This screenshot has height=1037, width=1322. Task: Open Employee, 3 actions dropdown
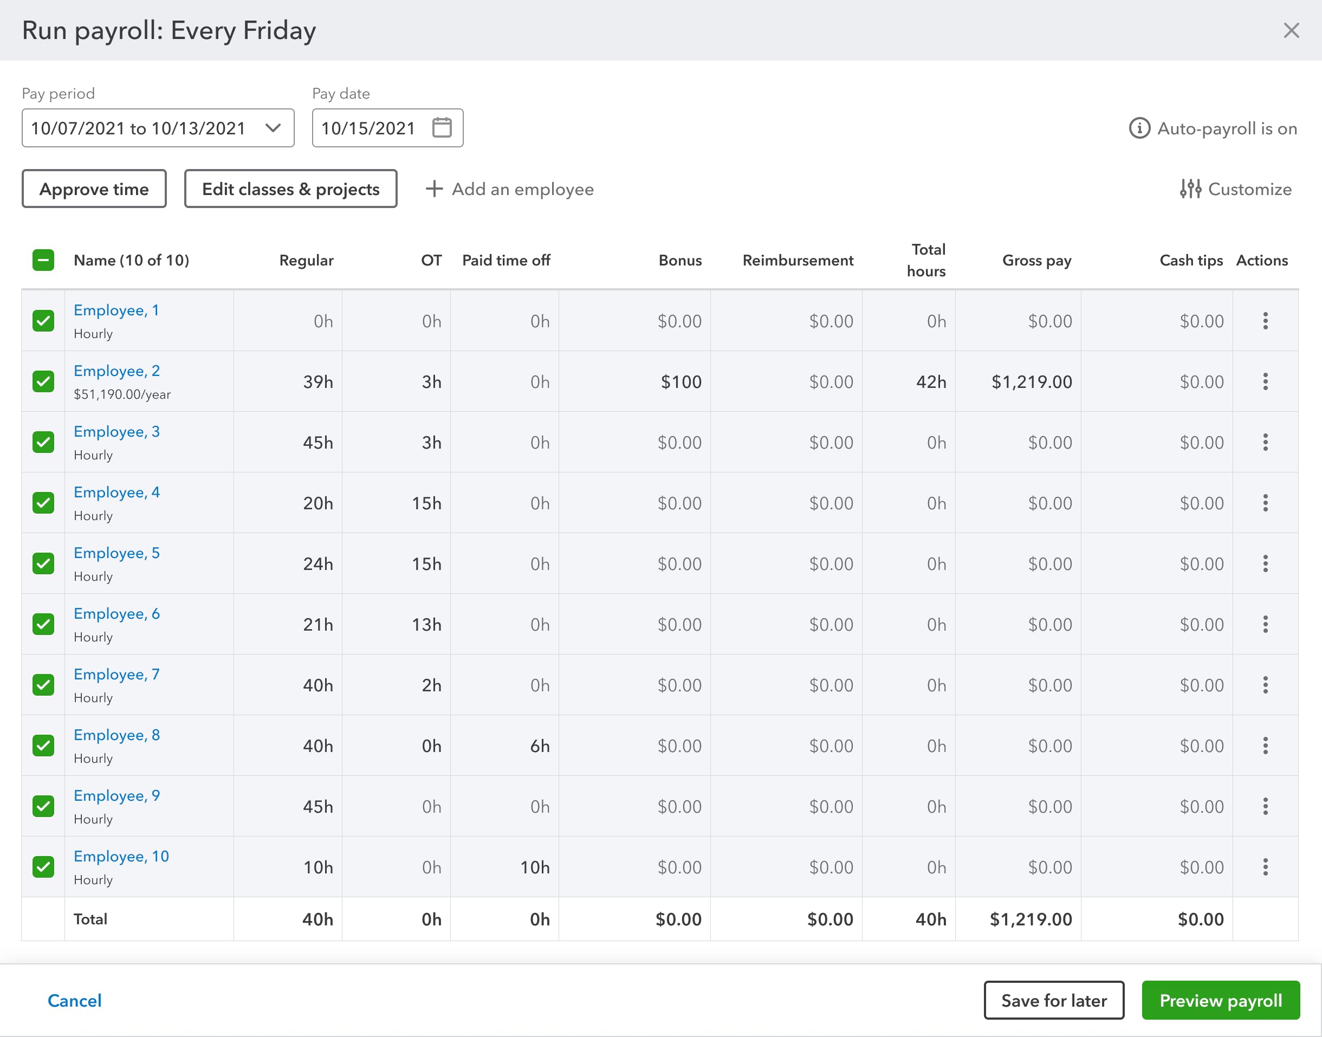coord(1265,443)
